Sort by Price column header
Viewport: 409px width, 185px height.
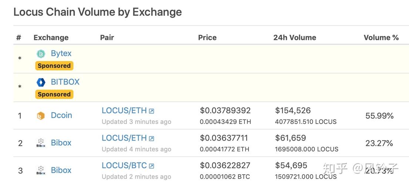click(207, 38)
